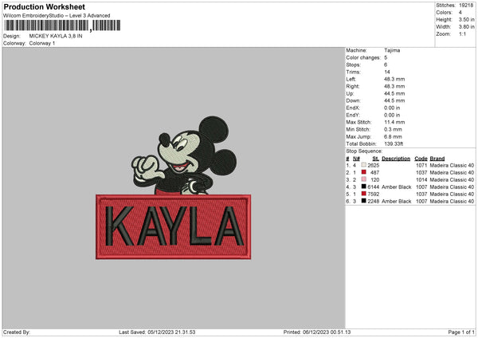Click the Colors value '4'
The width and height of the screenshot is (478, 338).
pyautogui.click(x=460, y=13)
